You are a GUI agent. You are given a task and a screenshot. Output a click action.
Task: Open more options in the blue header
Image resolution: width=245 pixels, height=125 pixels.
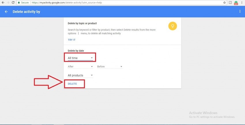coord(240,12)
